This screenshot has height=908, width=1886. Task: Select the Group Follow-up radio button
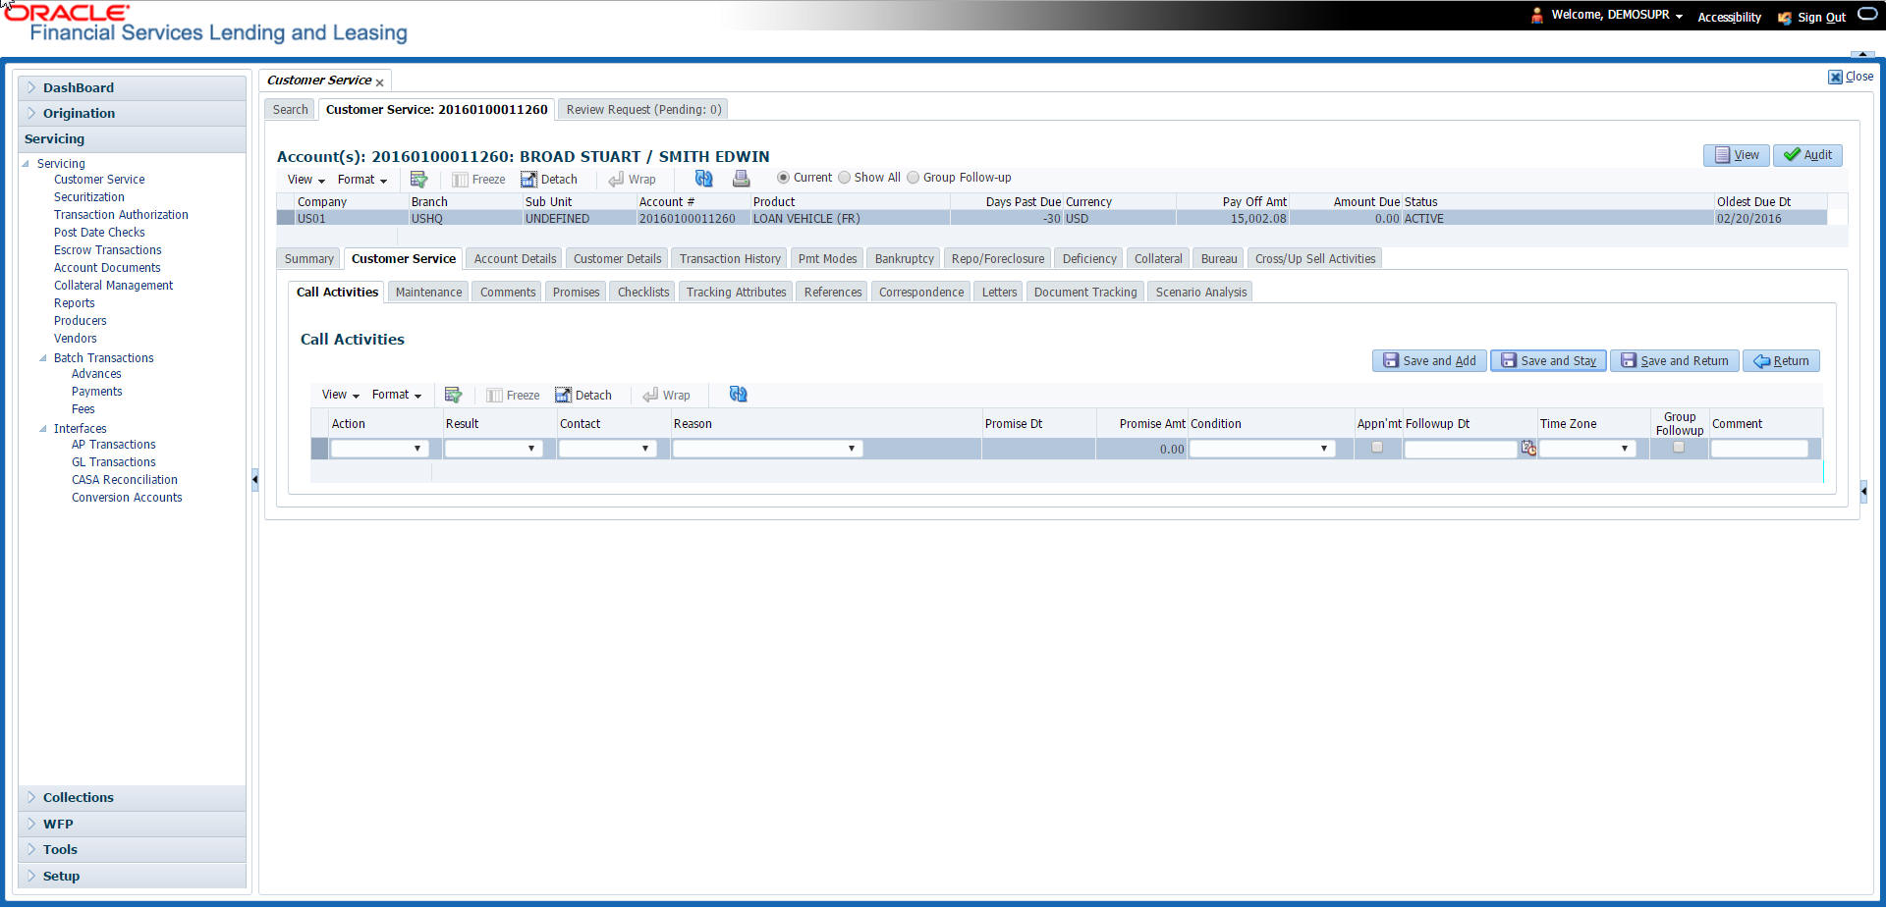[x=913, y=178]
